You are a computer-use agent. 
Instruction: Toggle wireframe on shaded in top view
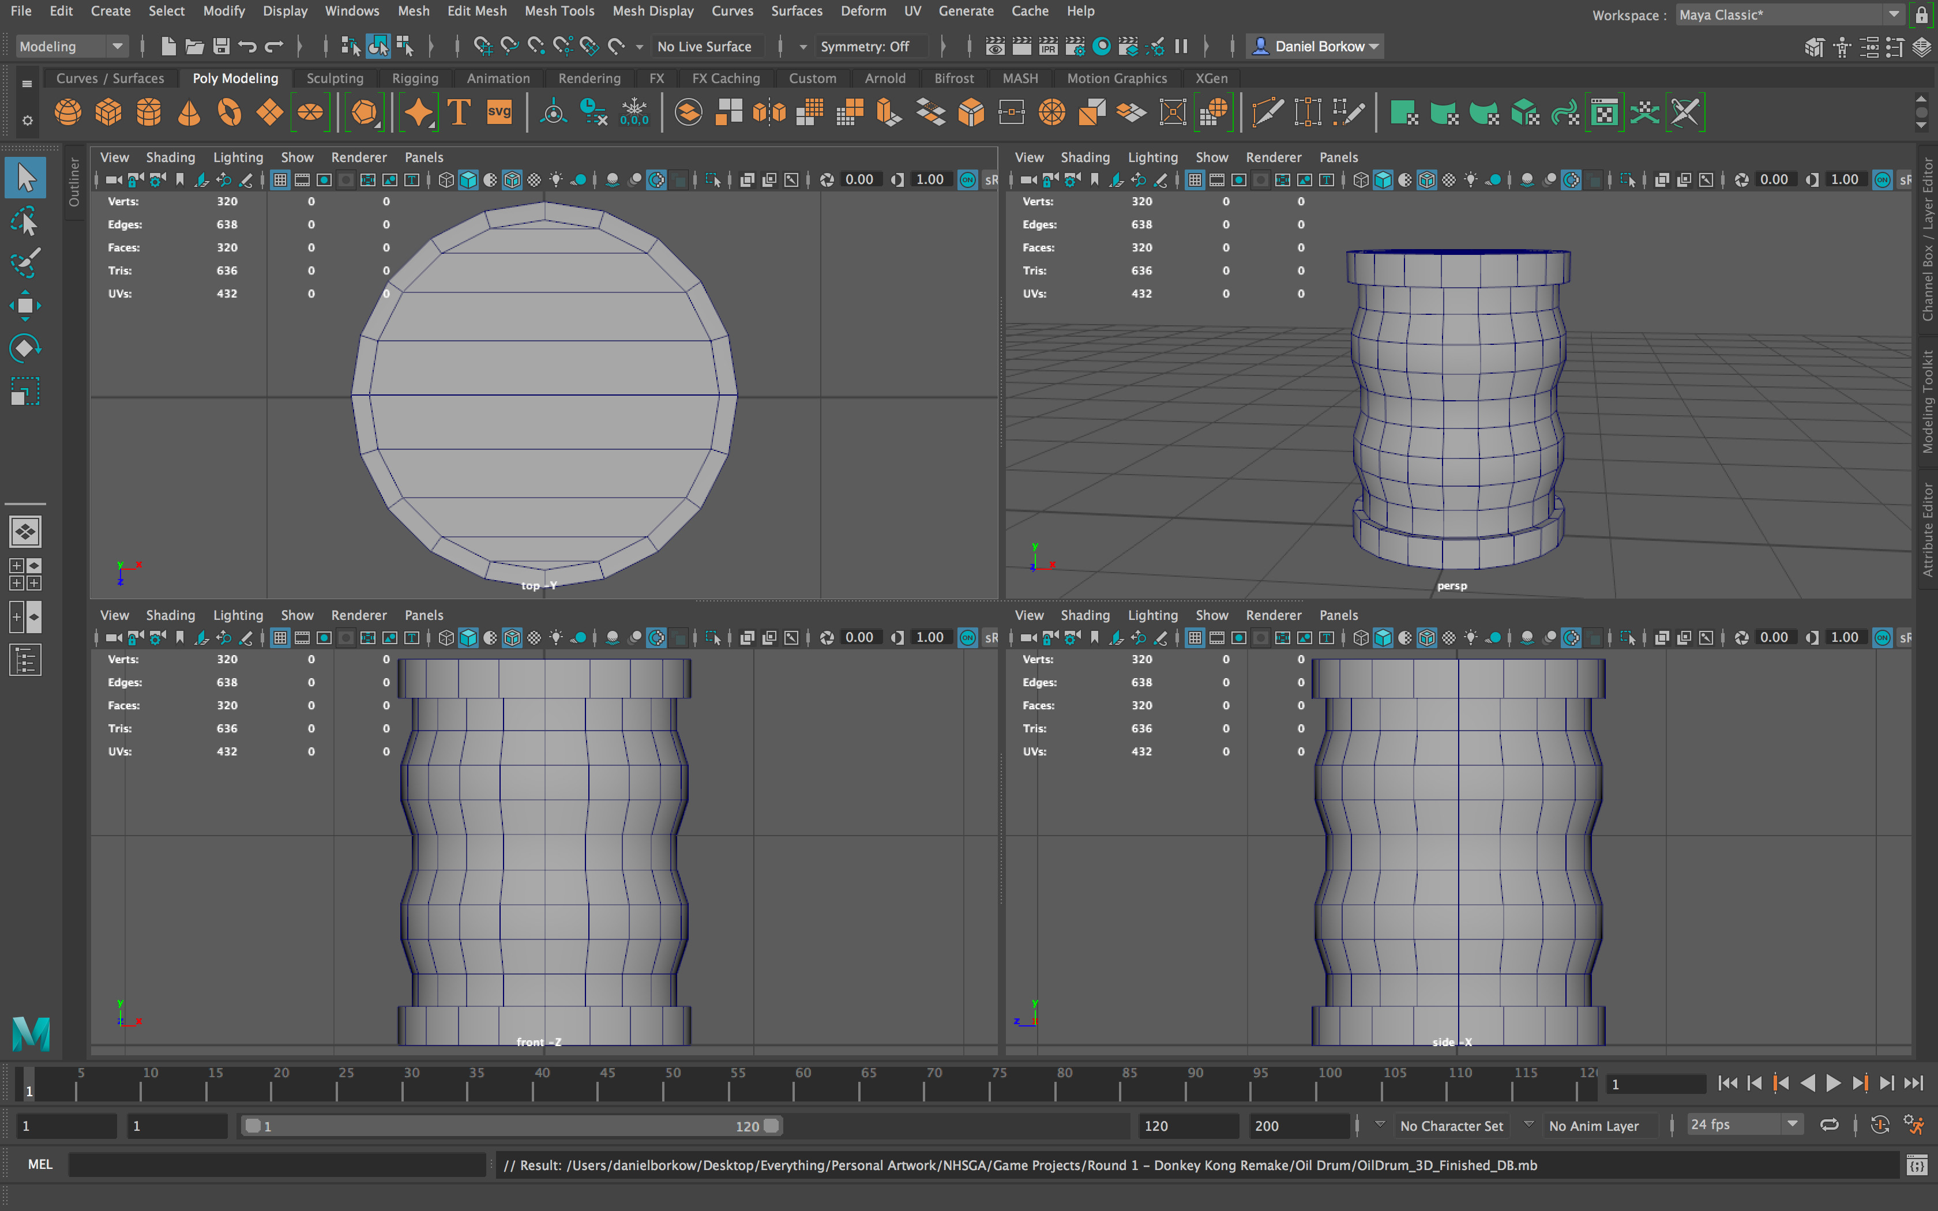[x=513, y=180]
